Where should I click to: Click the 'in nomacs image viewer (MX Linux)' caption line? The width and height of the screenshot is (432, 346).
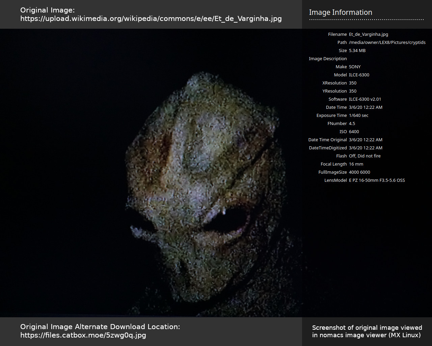click(x=367, y=335)
